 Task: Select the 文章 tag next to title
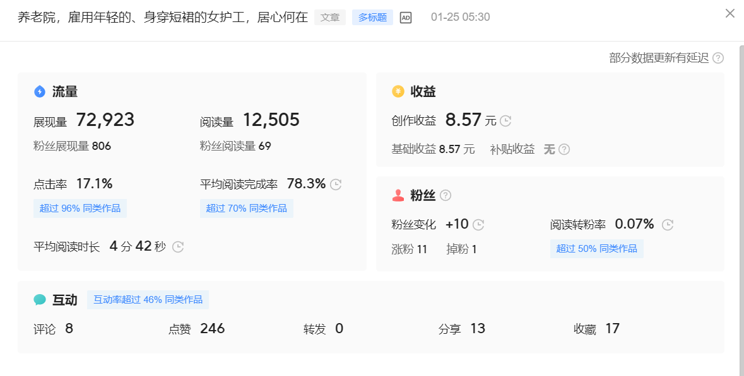click(329, 17)
